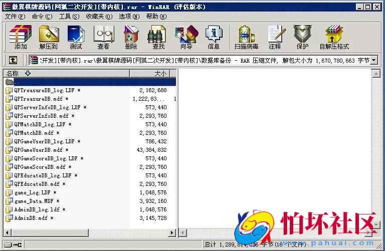385x251 pixels.
Task: Minimize the WinRAR window
Action: (360, 7)
